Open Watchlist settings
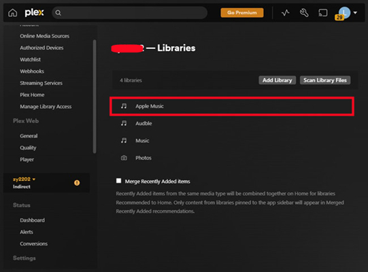Viewport: 368px width, 272px height. [x=31, y=59]
